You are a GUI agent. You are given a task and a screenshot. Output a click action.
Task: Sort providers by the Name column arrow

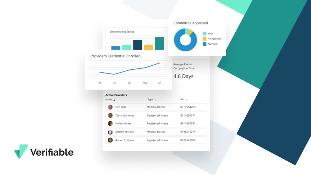pos(114,100)
